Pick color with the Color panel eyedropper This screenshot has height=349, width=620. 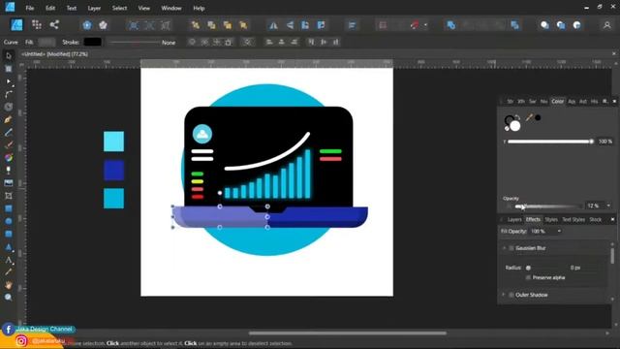click(529, 117)
